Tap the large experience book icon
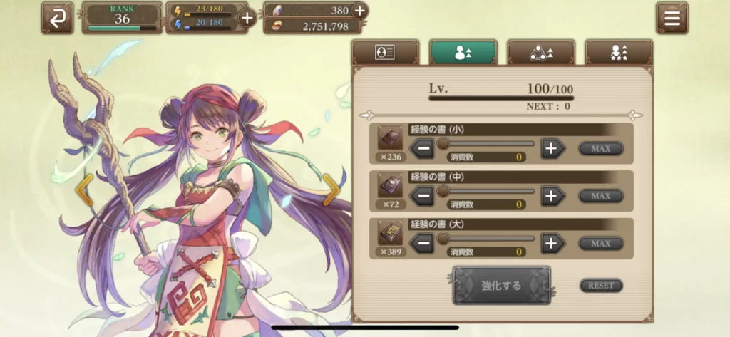Viewport: 730px width, 337px height. (390, 233)
